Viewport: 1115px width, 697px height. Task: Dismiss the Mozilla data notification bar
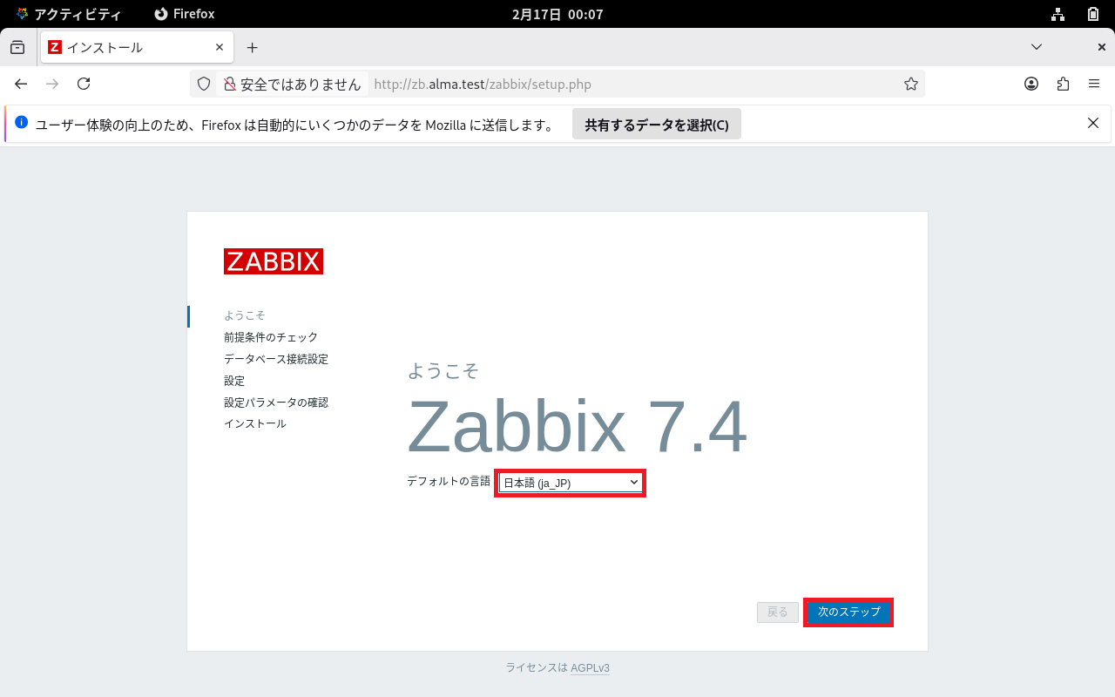pos(1093,123)
